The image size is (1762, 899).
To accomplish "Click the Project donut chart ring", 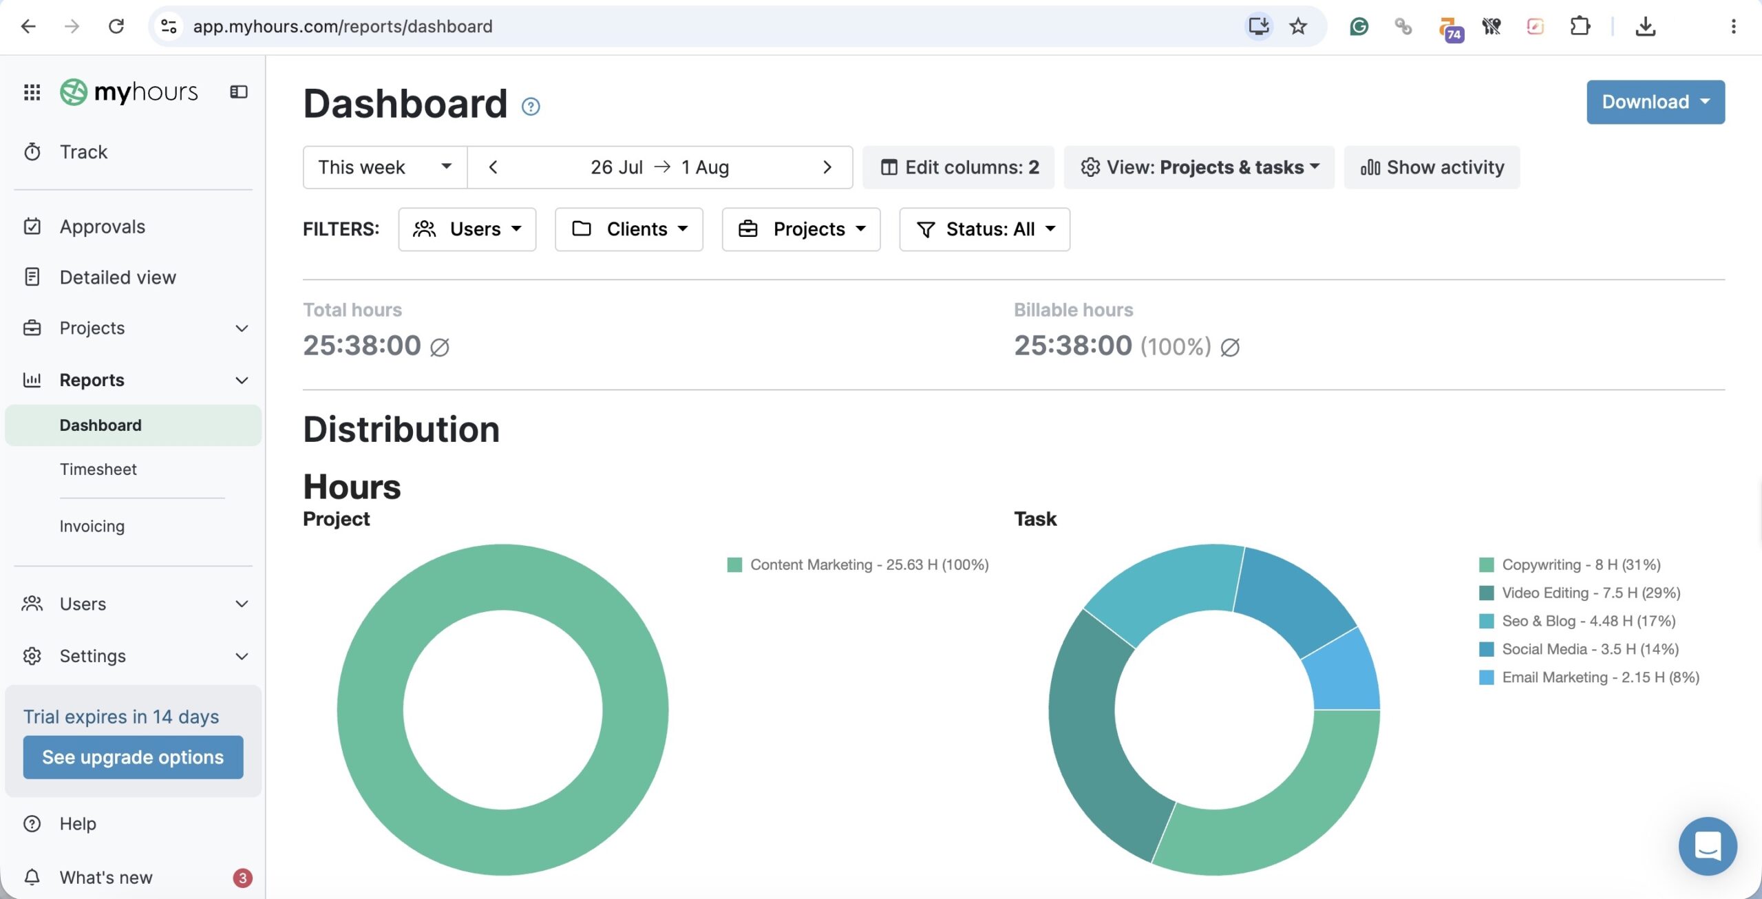I will tap(370, 710).
